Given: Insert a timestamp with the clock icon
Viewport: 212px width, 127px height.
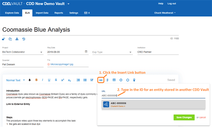Looking at the screenshot, I should (x=121, y=80).
